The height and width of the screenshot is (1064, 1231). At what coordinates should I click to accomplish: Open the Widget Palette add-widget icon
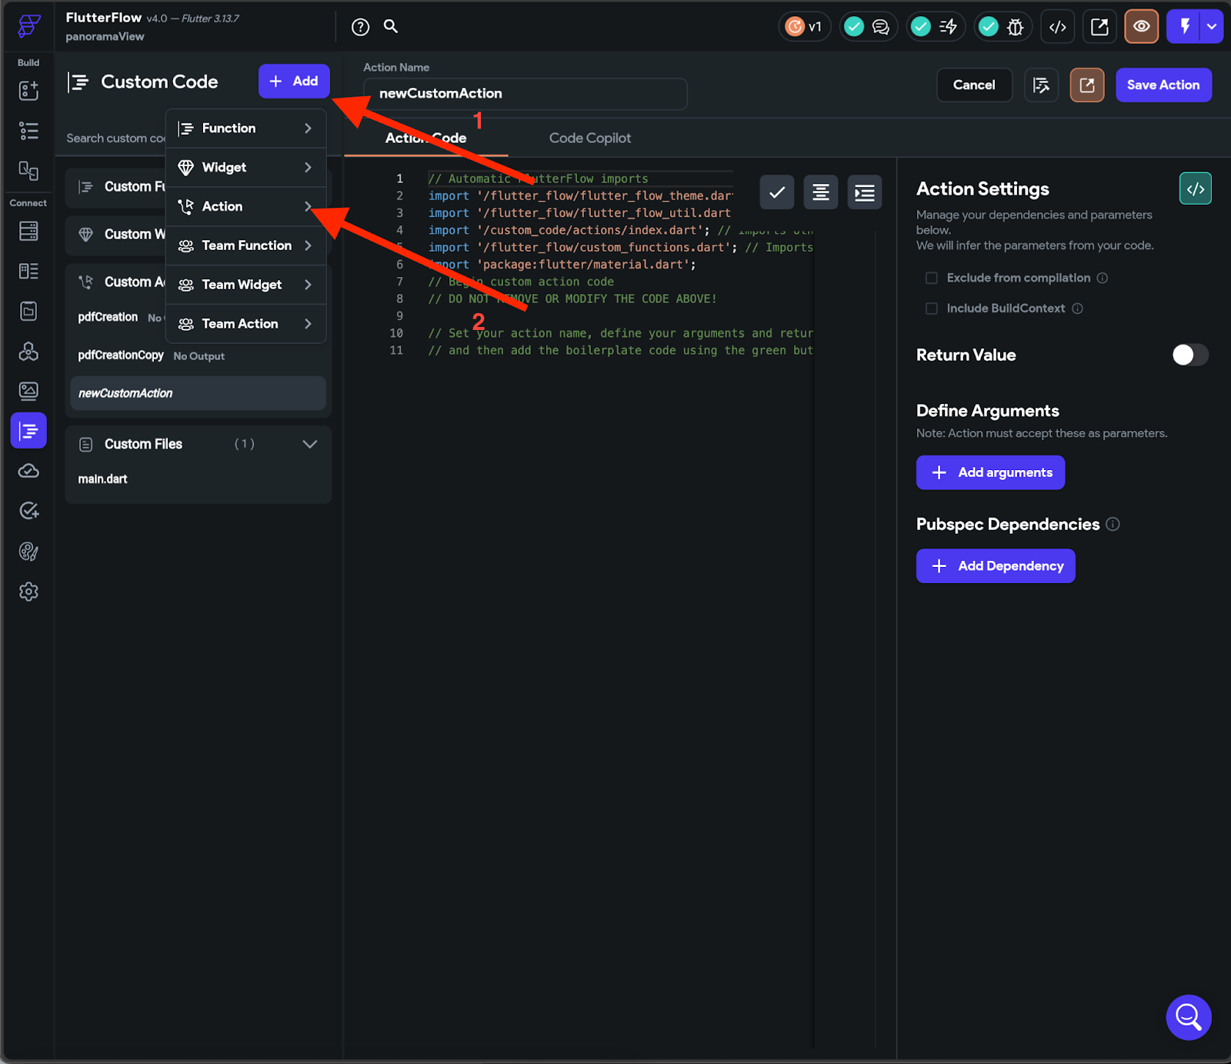tap(28, 91)
